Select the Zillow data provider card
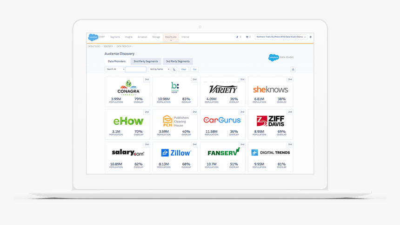The image size is (400, 225). 175,157
